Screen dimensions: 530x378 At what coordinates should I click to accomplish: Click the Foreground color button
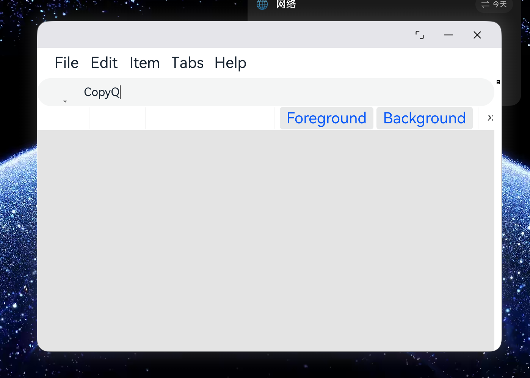pyautogui.click(x=326, y=118)
